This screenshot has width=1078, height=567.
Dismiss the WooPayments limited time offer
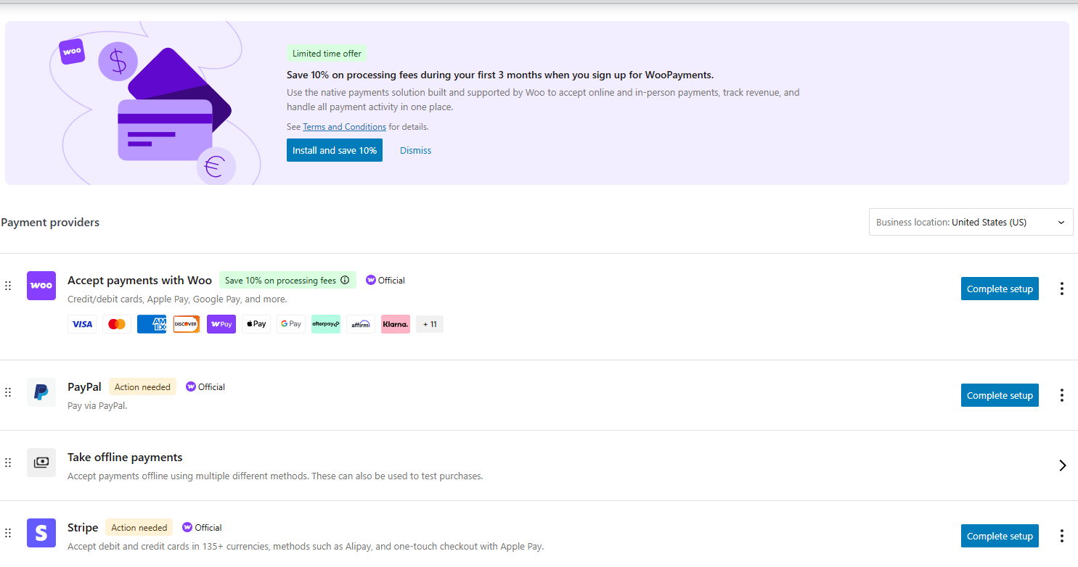pos(415,151)
